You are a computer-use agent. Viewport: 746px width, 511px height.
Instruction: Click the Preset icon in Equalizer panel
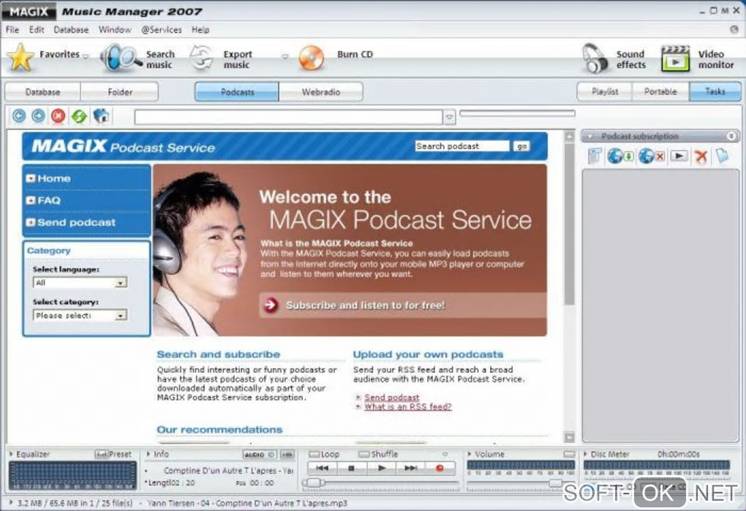tap(101, 455)
